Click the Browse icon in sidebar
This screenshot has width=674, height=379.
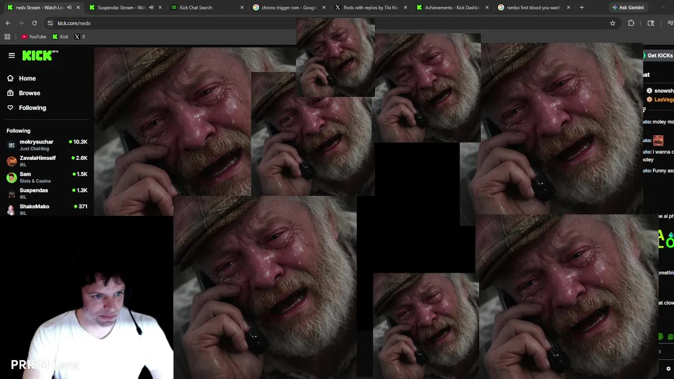point(10,93)
